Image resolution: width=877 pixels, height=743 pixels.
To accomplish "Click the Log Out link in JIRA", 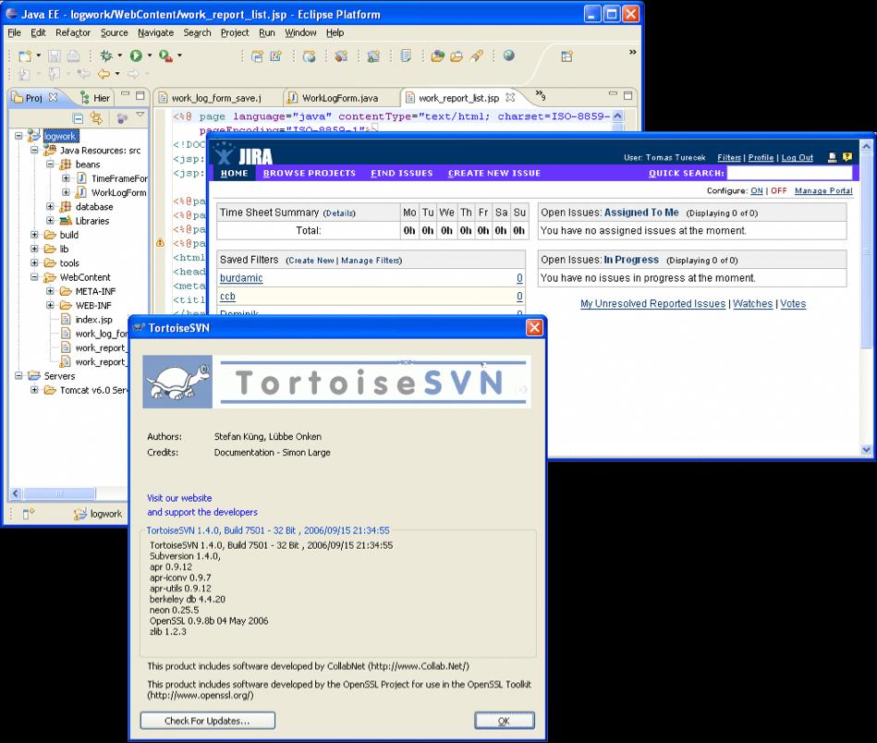I will tap(797, 158).
